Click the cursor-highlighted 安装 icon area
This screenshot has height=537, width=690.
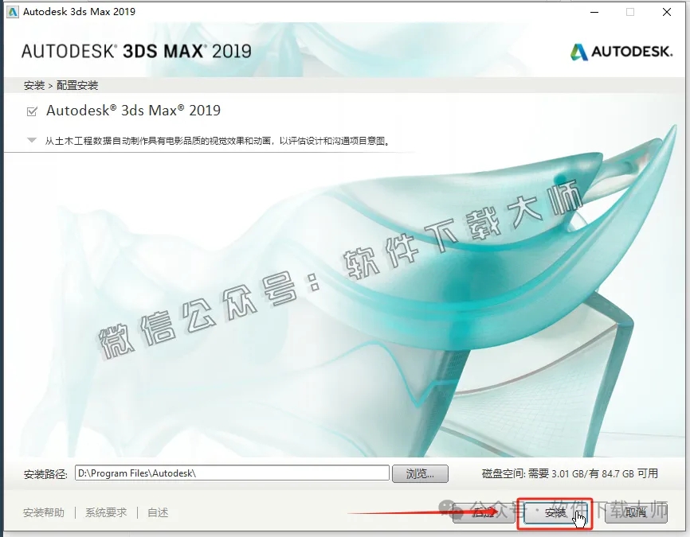coord(555,515)
